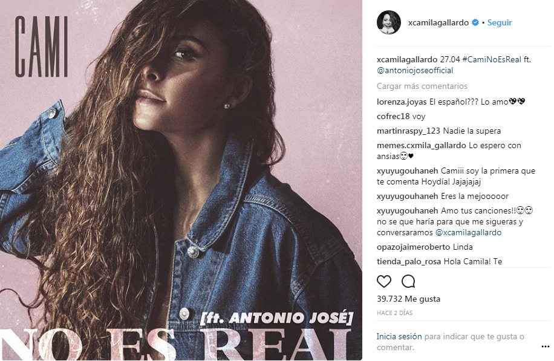Open the three-dots more options menu

[x=545, y=346]
